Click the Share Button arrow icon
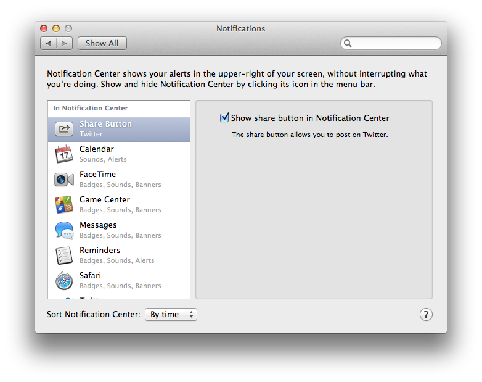 (x=64, y=128)
